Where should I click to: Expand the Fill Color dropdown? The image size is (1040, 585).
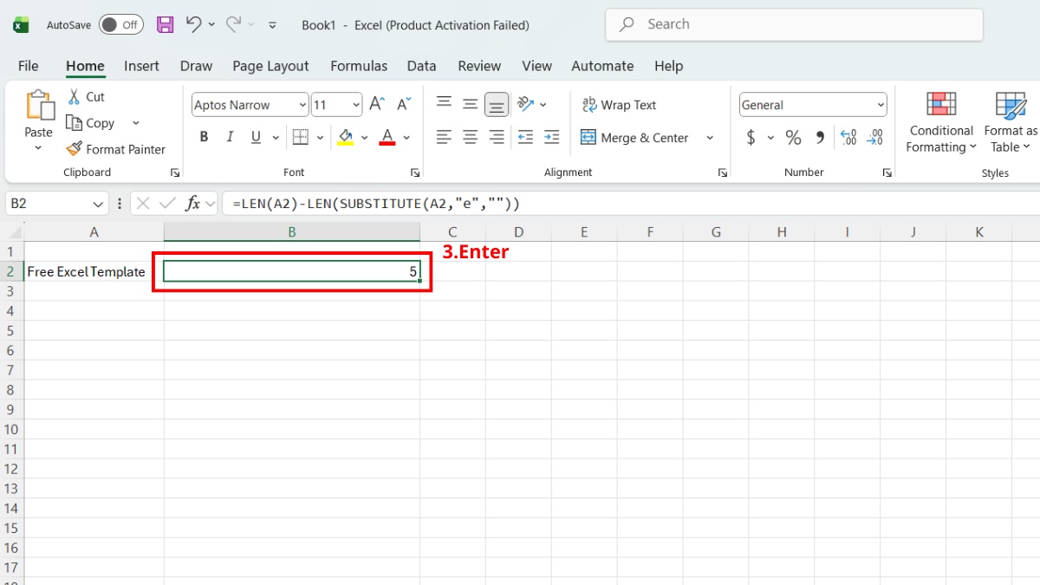coord(364,136)
